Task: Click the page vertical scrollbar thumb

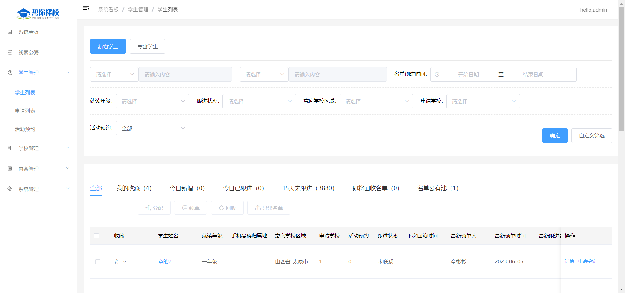Action: (621, 68)
